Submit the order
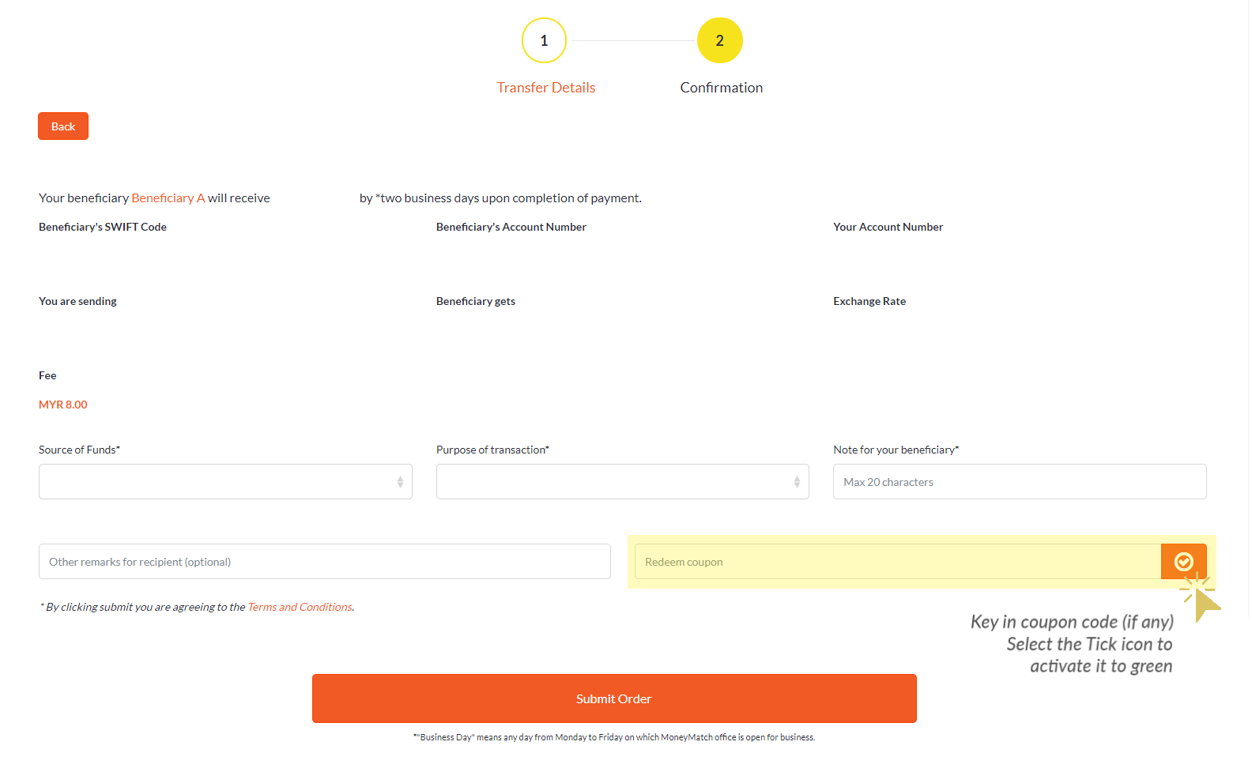The image size is (1252, 768). pyautogui.click(x=614, y=698)
